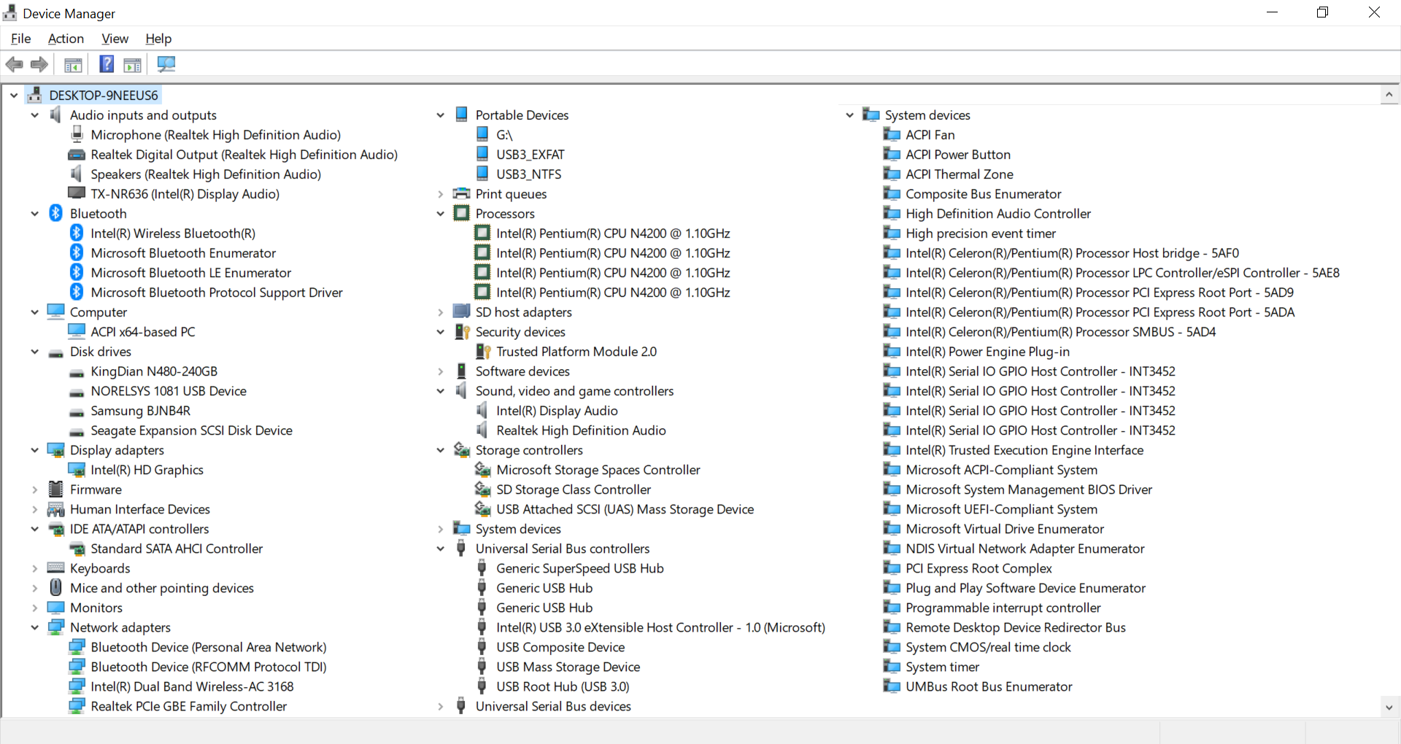Image resolution: width=1401 pixels, height=744 pixels.
Task: Select Realtek PCIe GBE Family Controller
Action: pyautogui.click(x=188, y=706)
